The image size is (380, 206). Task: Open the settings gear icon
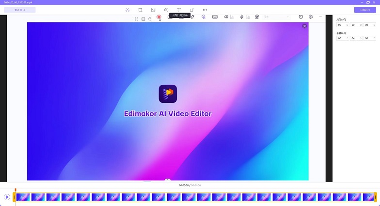coord(311,17)
